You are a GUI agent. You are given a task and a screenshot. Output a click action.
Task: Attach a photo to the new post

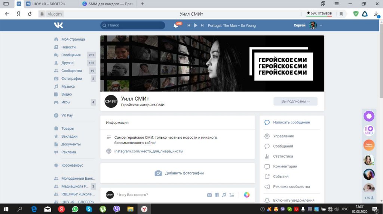[209, 195]
